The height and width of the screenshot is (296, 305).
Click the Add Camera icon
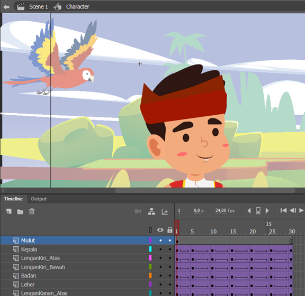point(138,211)
